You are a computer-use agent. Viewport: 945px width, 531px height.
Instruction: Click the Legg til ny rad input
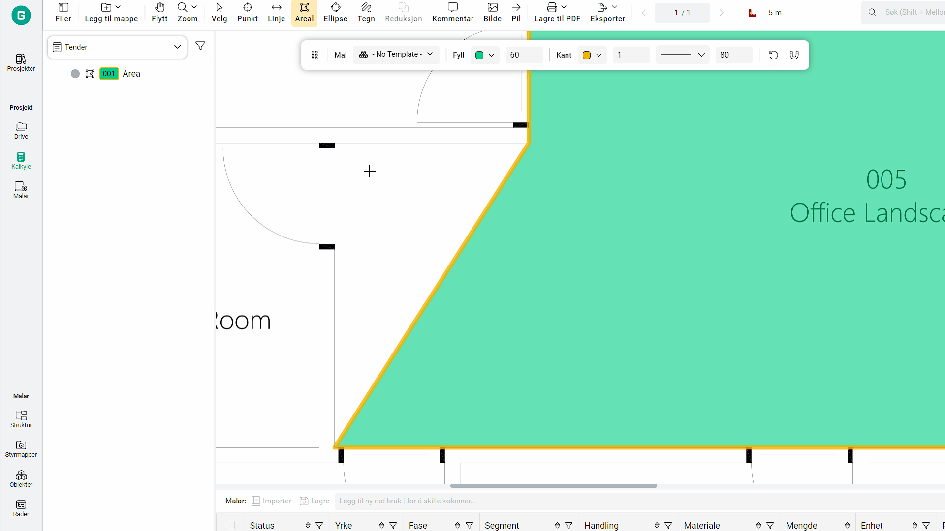coord(640,501)
